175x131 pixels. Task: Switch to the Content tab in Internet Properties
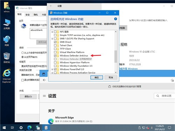(x=44, y=15)
